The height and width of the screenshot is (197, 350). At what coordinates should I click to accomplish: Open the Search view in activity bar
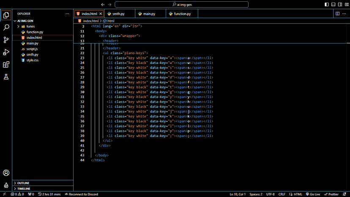6,27
